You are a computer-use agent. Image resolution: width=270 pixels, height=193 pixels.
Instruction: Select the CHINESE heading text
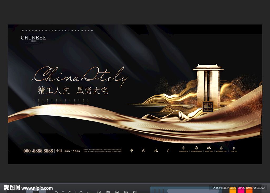point(33,38)
